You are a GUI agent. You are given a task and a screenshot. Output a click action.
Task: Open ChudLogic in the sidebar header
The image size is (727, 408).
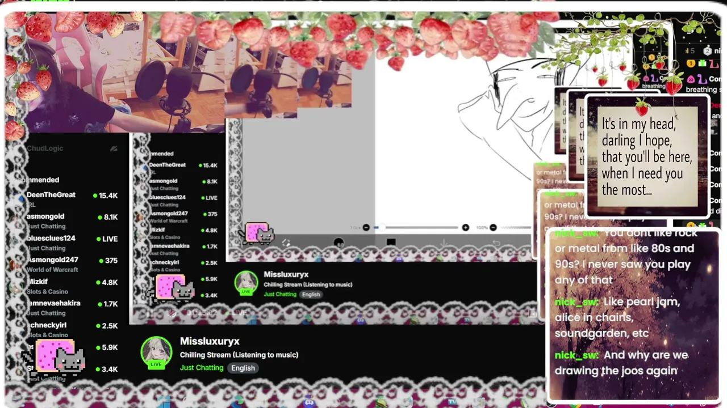pos(45,148)
